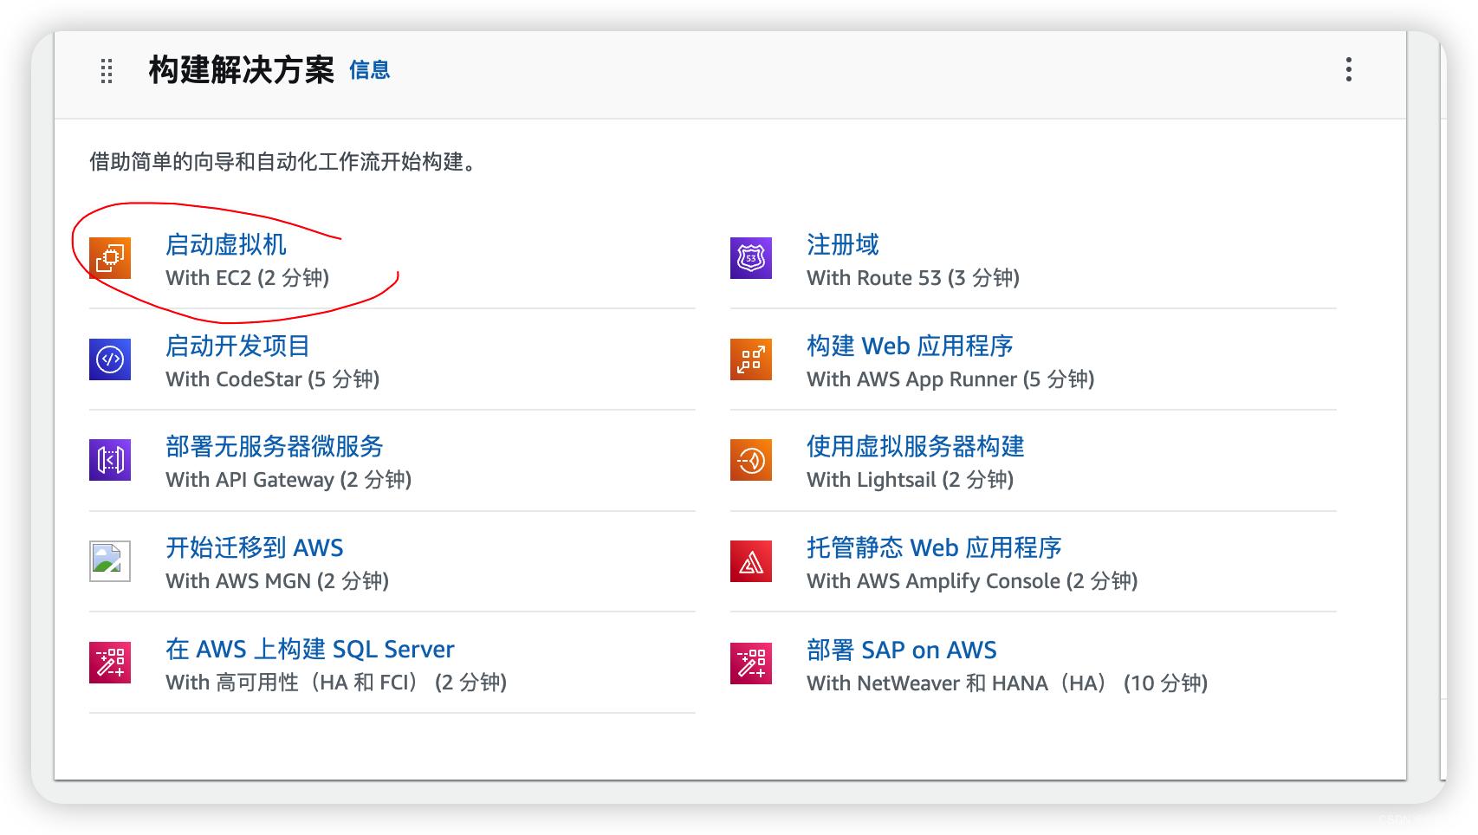Click the CodeStar blue code icon
The height and width of the screenshot is (835, 1478).
tap(110, 359)
